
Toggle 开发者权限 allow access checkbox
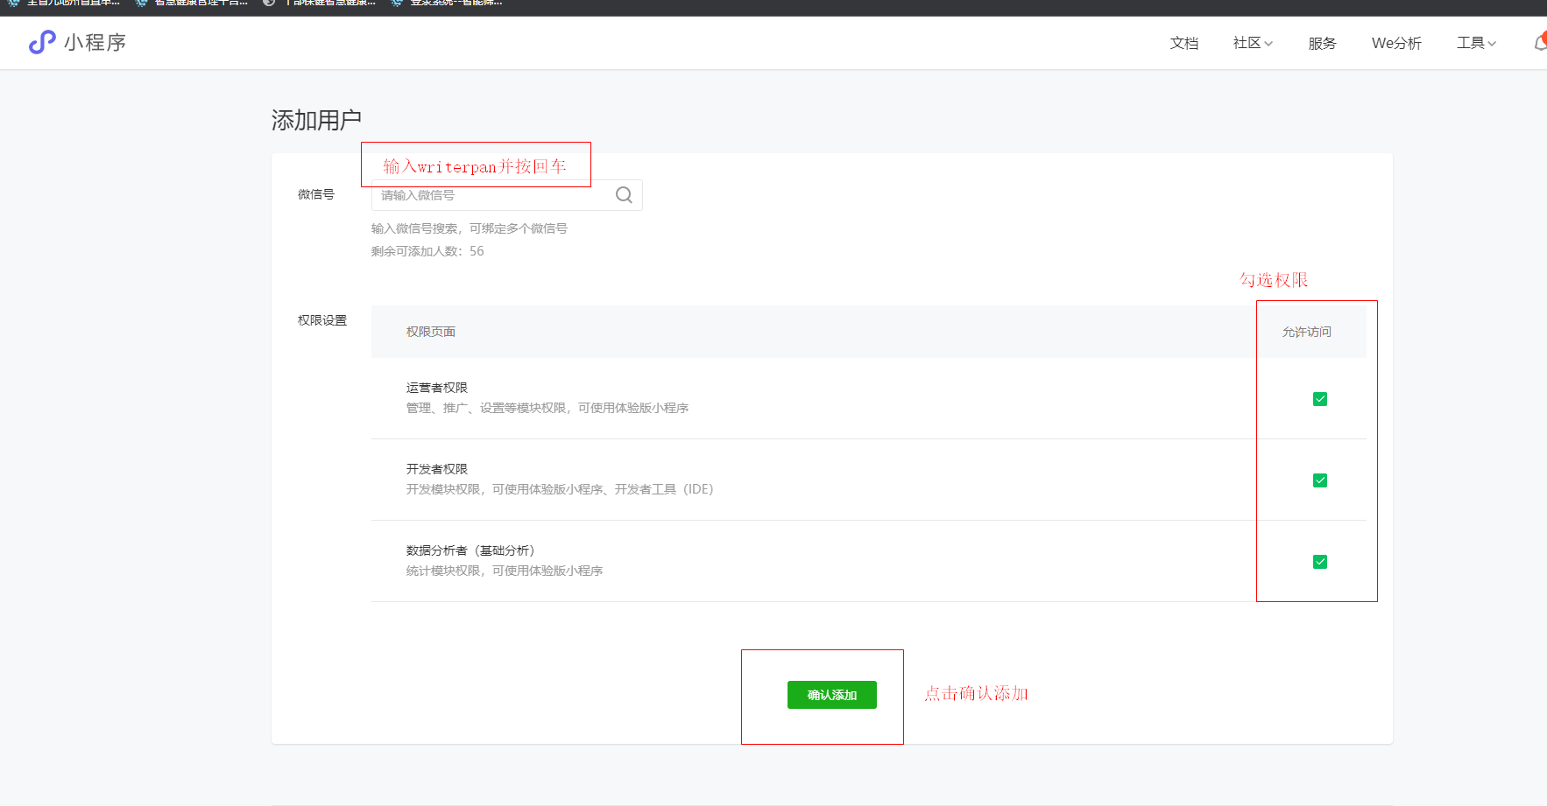click(x=1320, y=480)
